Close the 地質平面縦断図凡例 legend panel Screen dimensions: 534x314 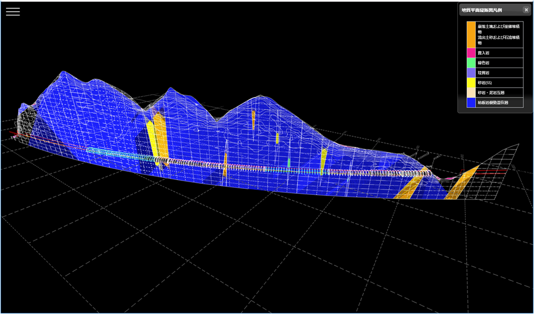click(x=526, y=10)
